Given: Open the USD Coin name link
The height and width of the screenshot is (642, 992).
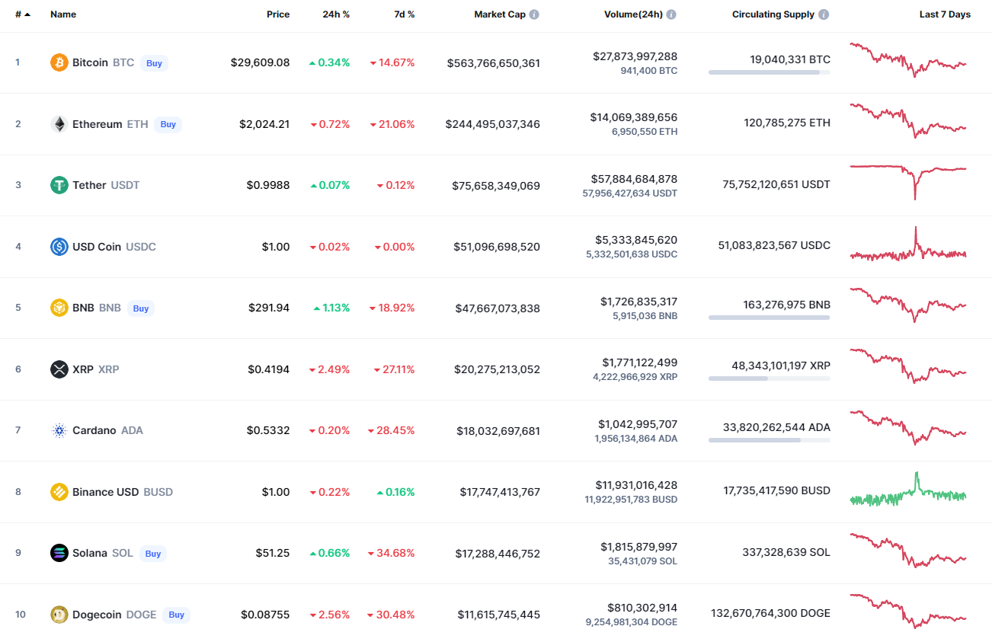Looking at the screenshot, I should coord(97,247).
